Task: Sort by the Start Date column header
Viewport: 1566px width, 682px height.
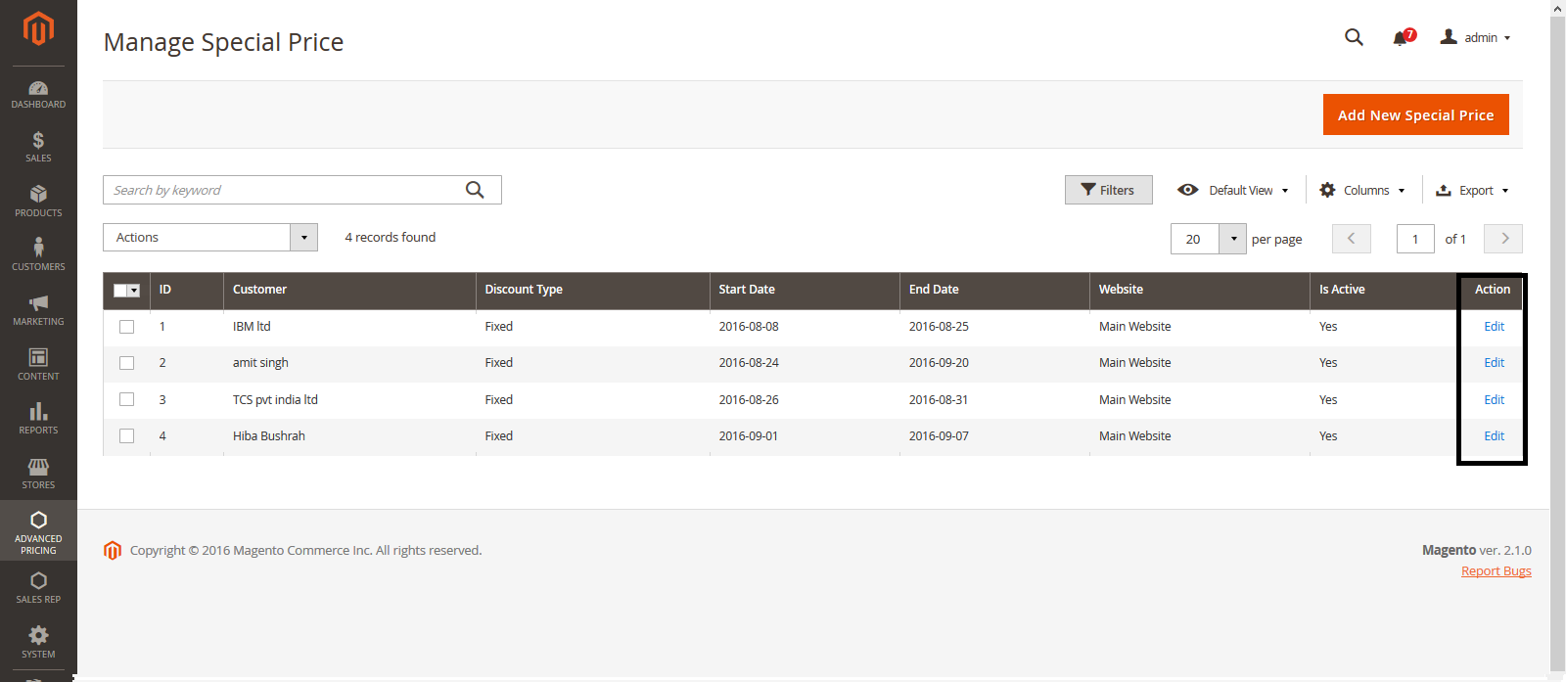Action: 805,290
